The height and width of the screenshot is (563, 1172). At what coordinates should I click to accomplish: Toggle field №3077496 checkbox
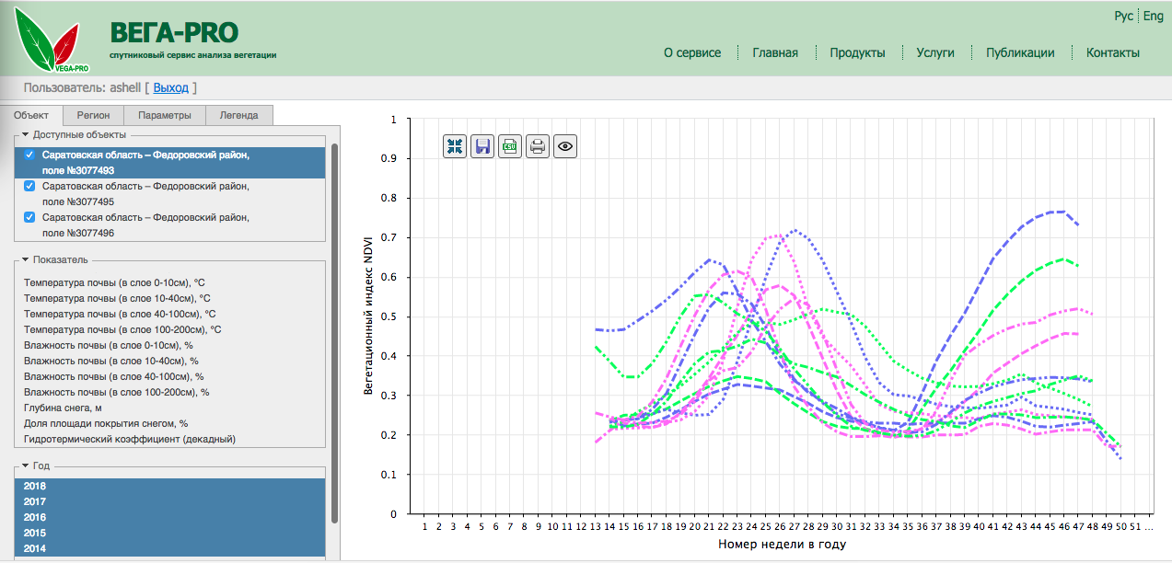point(29,217)
